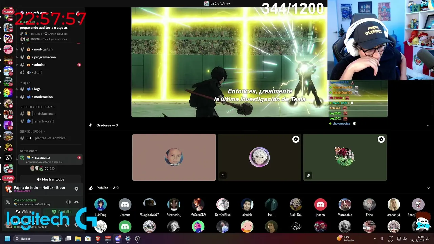Click in the Buscar taskbar search box
The height and width of the screenshot is (244, 434).
[x=37, y=239]
